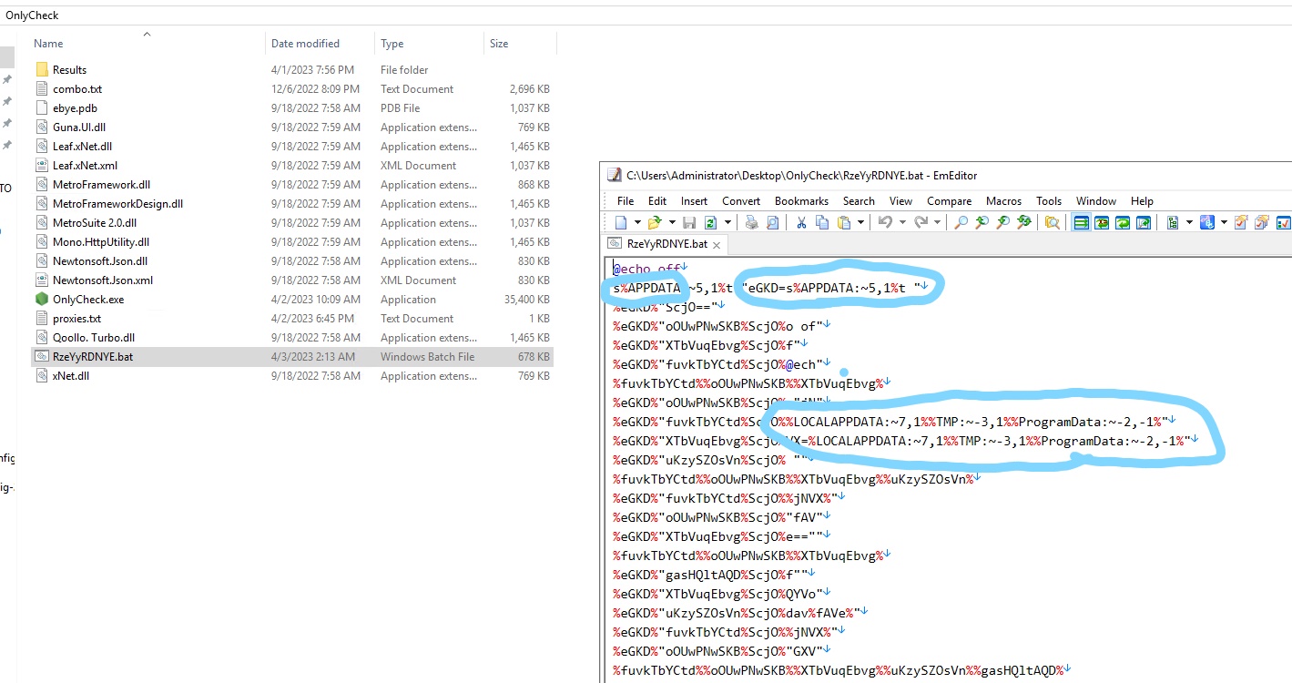Open the Macros menu
Viewport: 1292px width, 683px height.
click(x=1004, y=200)
